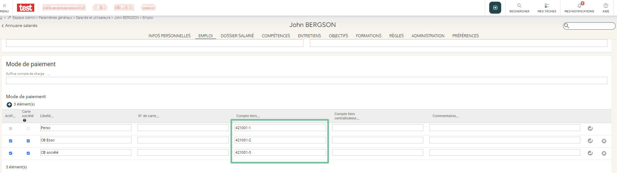Click the dark green plus quick-create button
This screenshot has height=173, width=617.
495,8
